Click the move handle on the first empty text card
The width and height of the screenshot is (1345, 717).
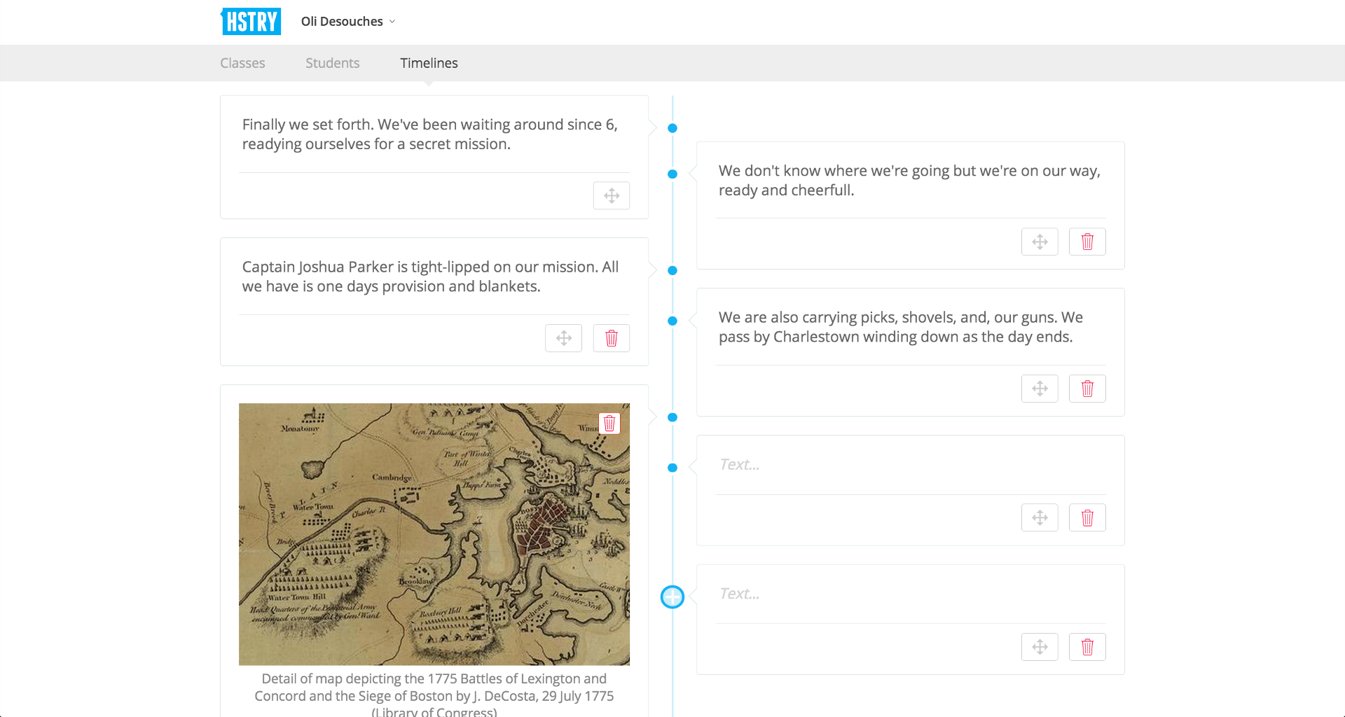pos(1040,517)
